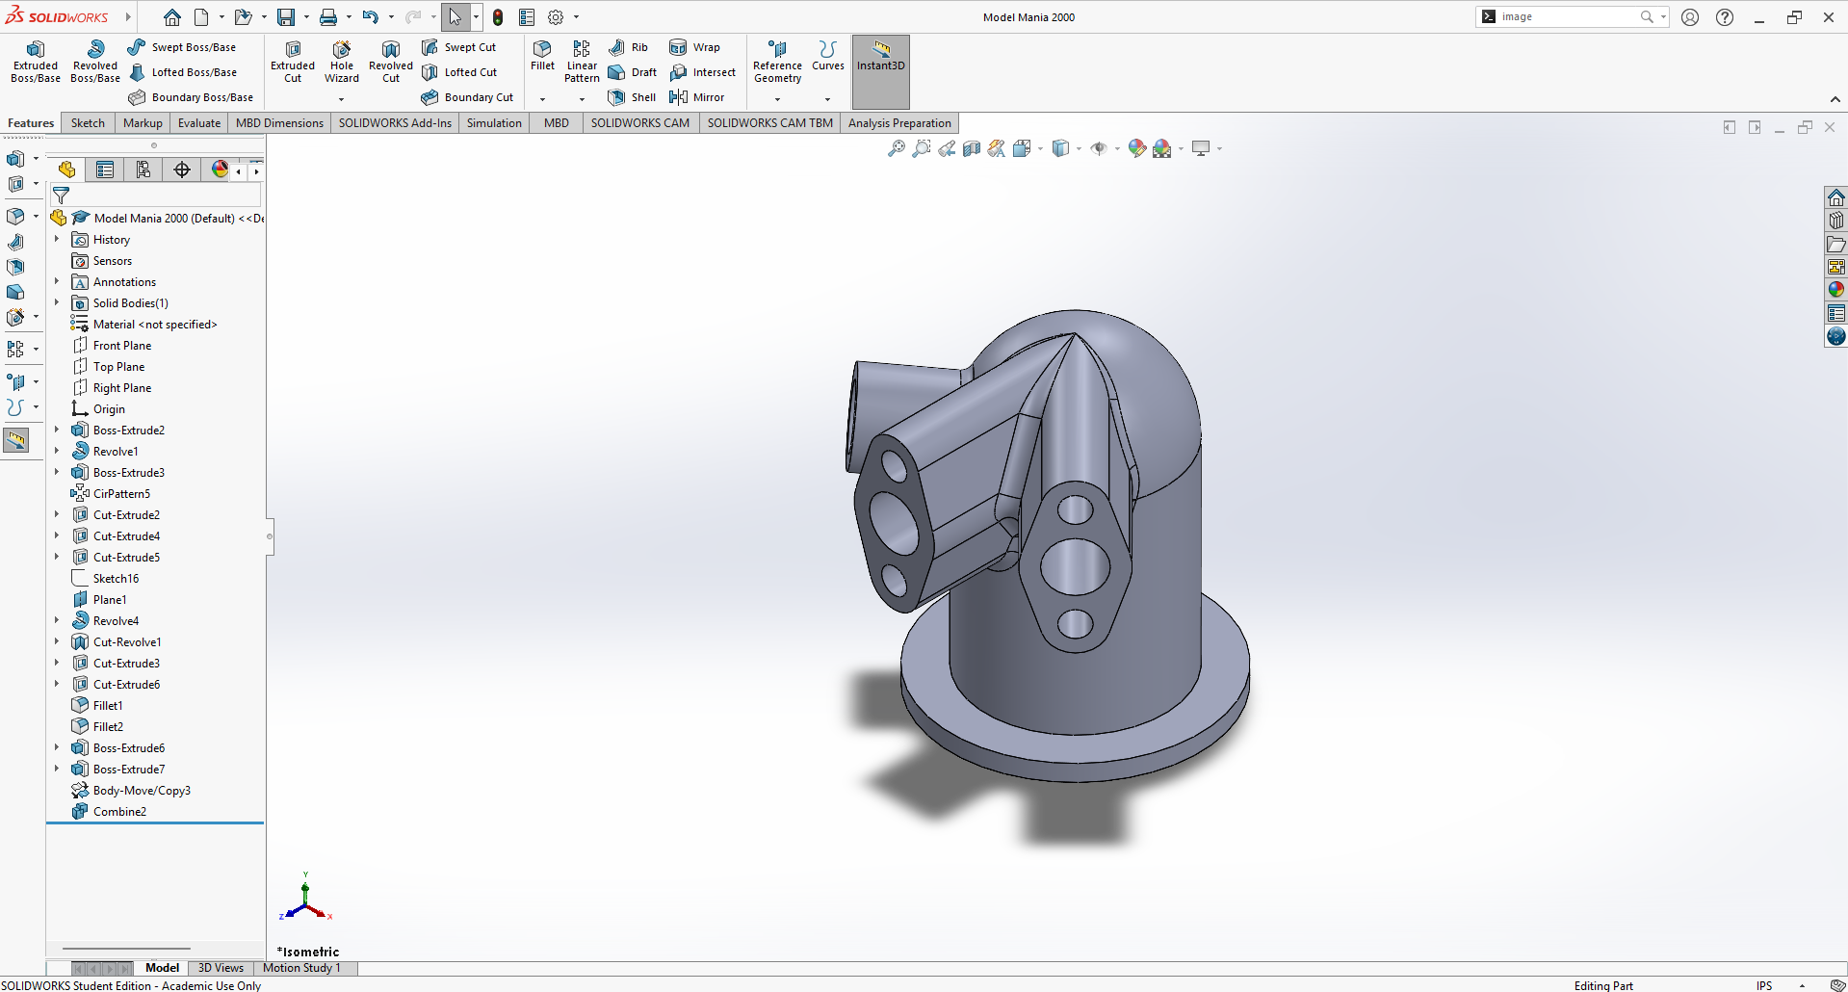
Task: Open the Reference Geometry dropdown arrow
Action: [777, 99]
